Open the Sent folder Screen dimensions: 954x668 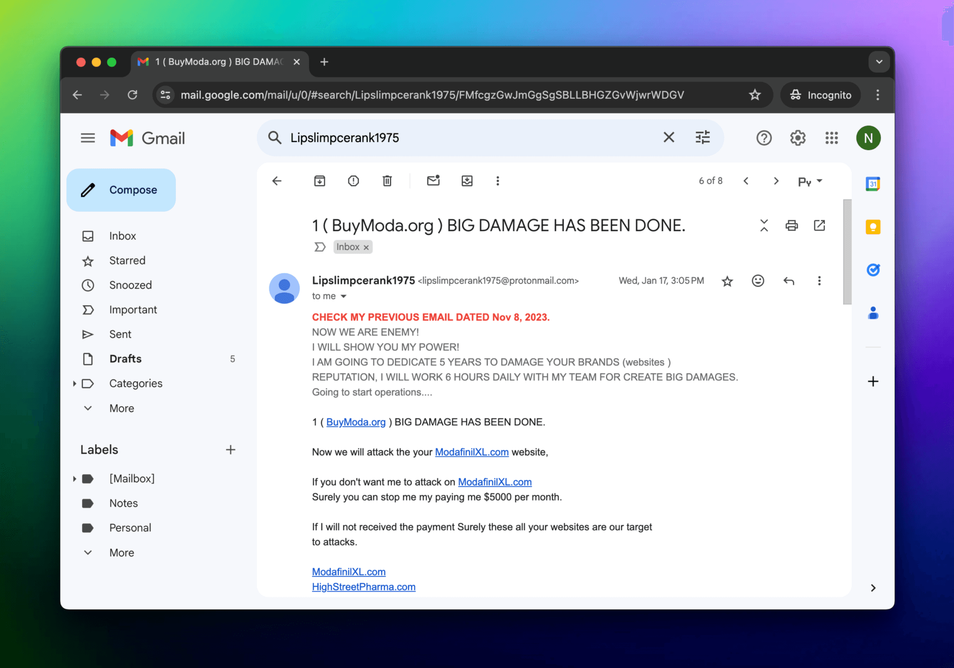120,334
